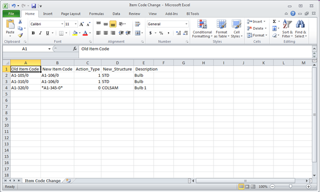Open the green File button

click(x=11, y=14)
